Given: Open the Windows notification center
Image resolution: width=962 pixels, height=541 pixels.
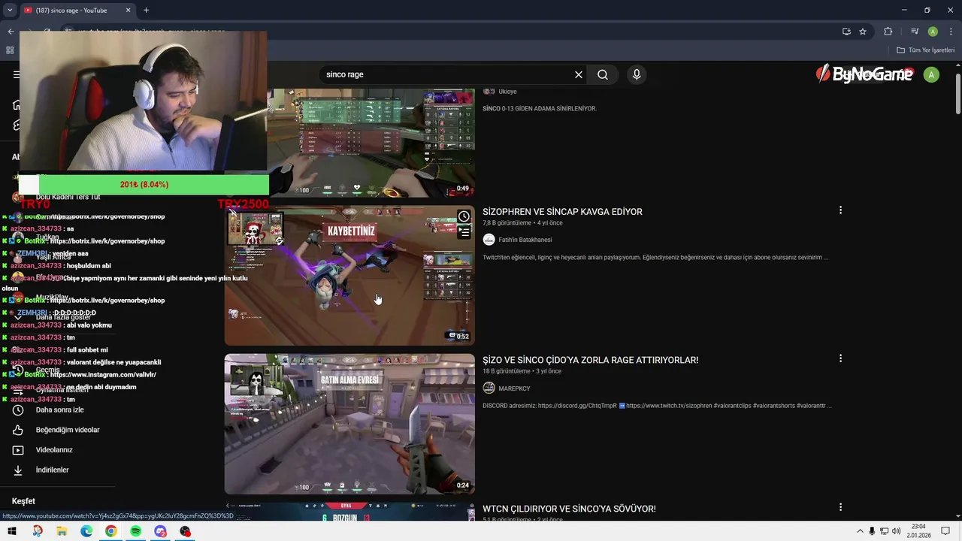Looking at the screenshot, I should click(x=945, y=531).
